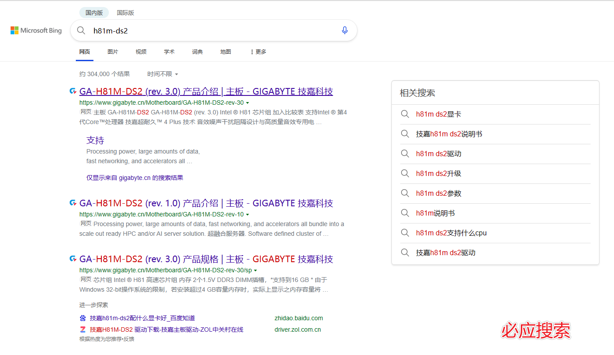Click the favicon beside the 产品规格 result
The height and width of the screenshot is (355, 614).
coord(73,259)
